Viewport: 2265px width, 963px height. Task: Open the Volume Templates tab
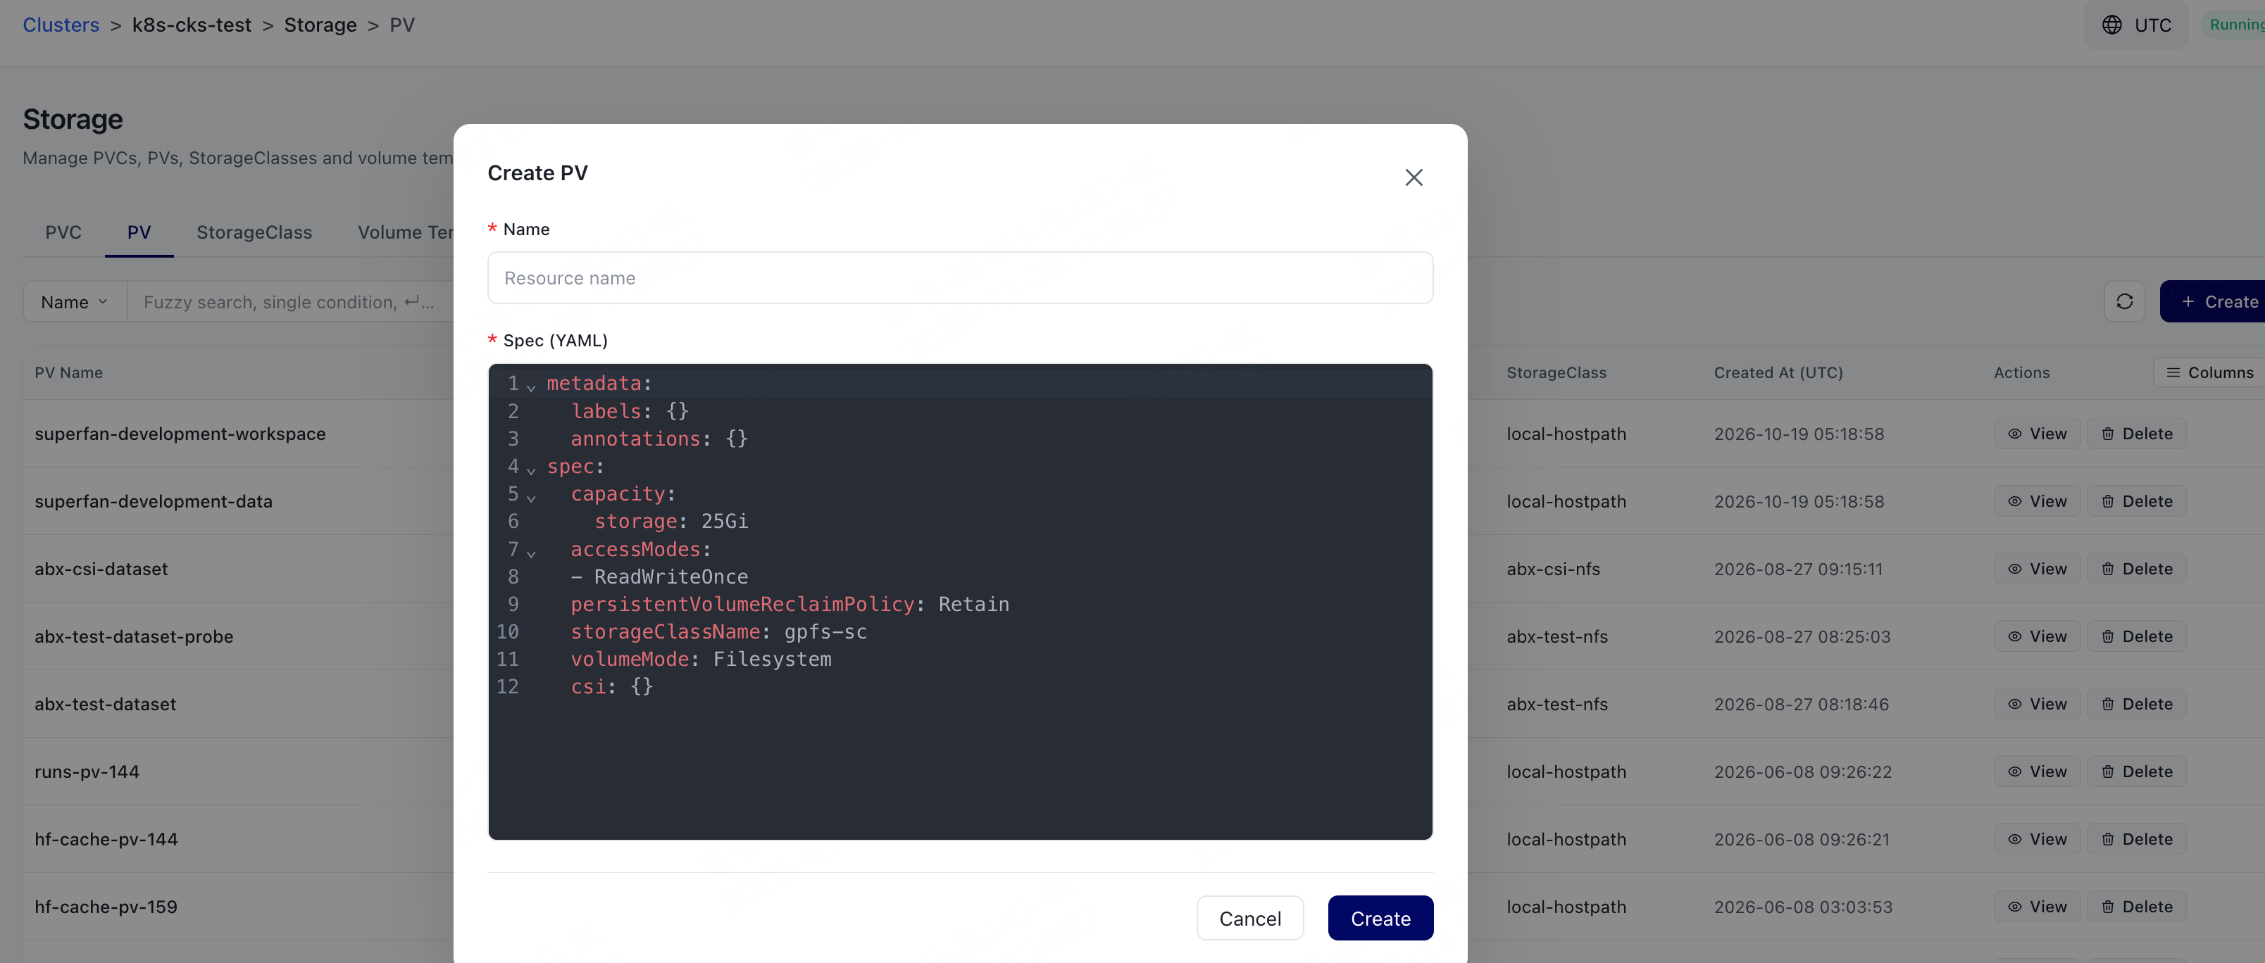404,232
